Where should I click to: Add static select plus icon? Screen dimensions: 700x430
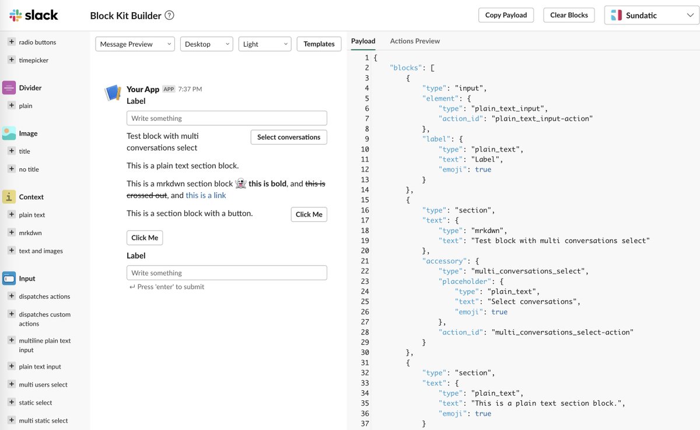click(11, 403)
